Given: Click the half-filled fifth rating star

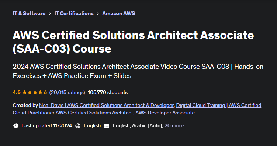Looking at the screenshot, I should click(x=45, y=92).
